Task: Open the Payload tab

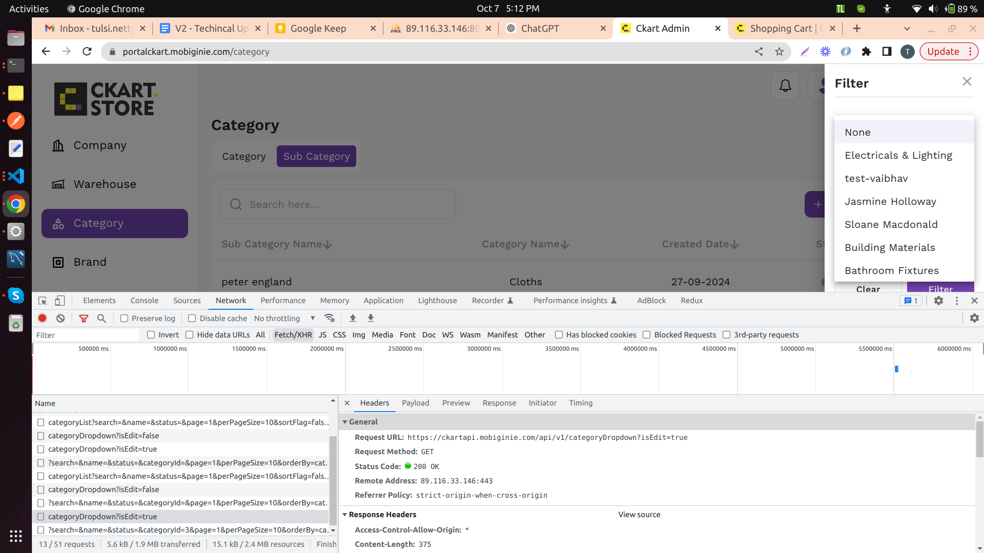Action: pyautogui.click(x=415, y=403)
